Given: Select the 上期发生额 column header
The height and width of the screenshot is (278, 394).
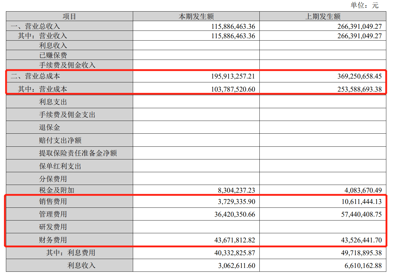Looking at the screenshot, I should [323, 17].
